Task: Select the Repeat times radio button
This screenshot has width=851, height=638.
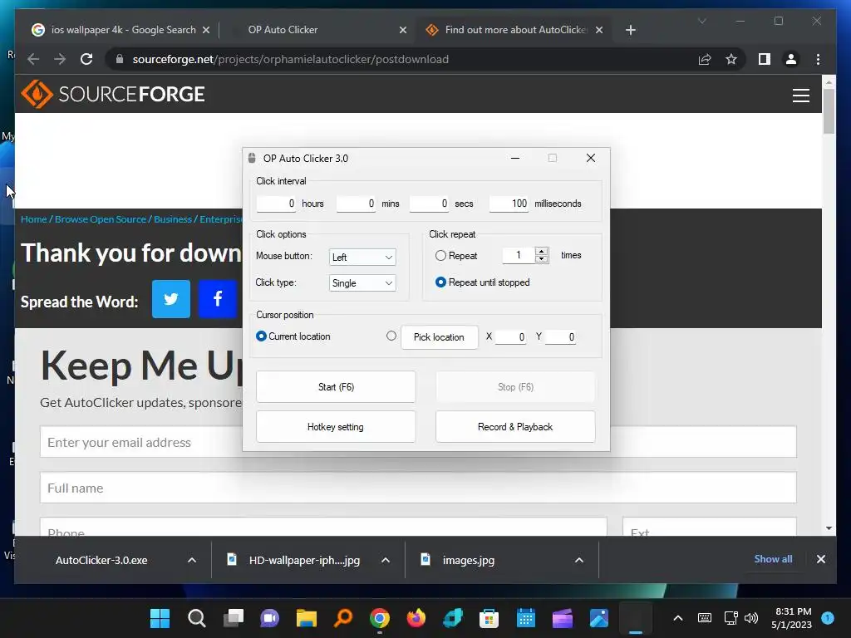Action: pyautogui.click(x=440, y=256)
